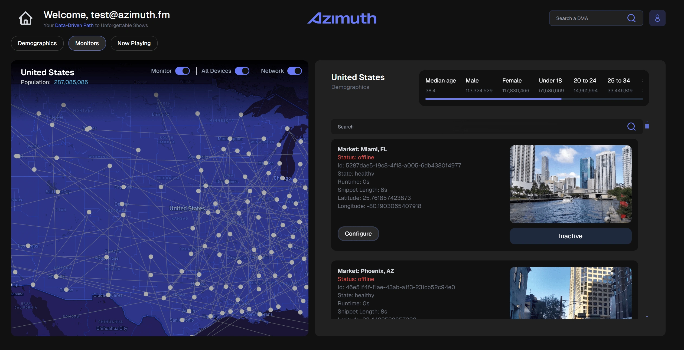
Task: Open the user profile icon
Action: [657, 18]
